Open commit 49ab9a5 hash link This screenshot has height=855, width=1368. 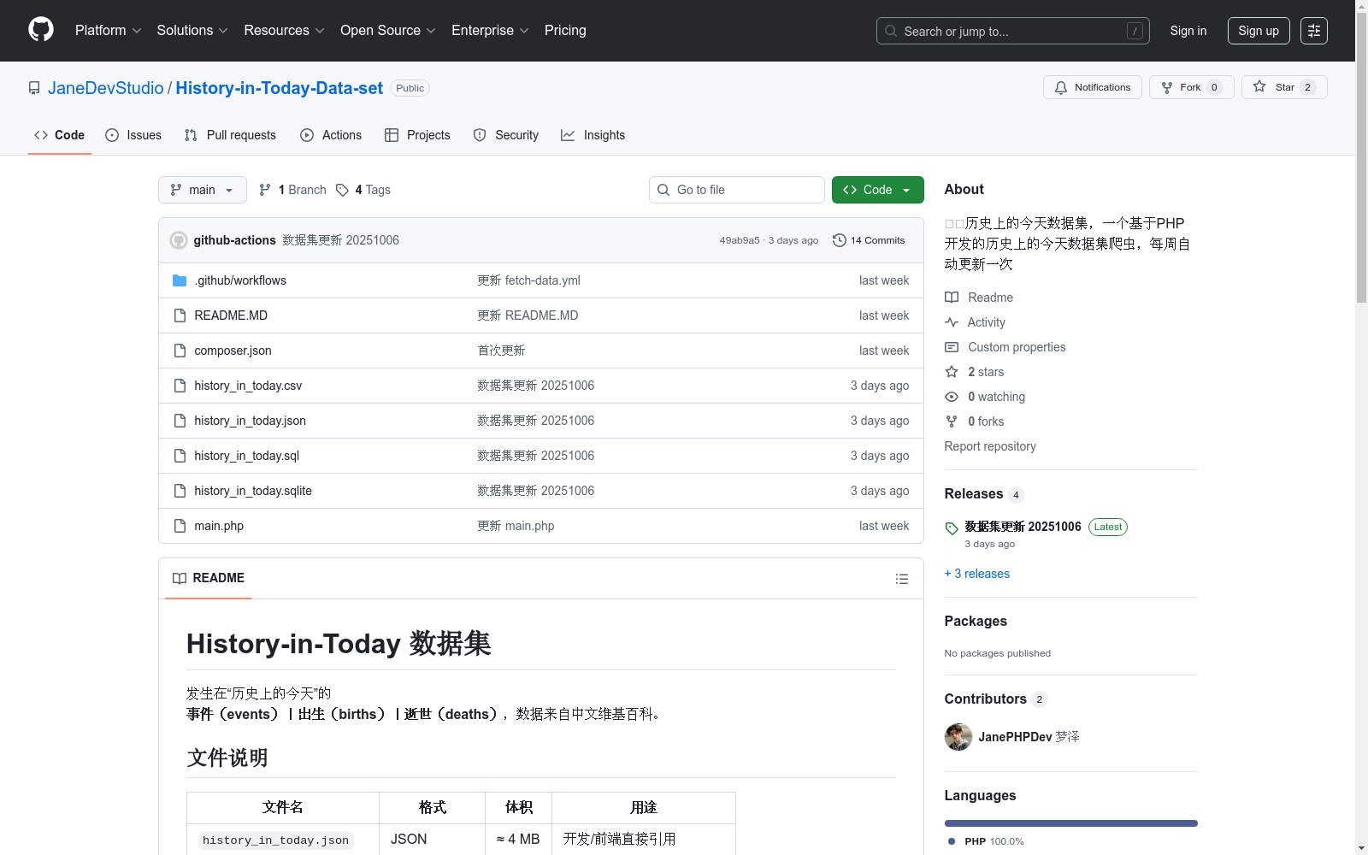click(x=740, y=240)
